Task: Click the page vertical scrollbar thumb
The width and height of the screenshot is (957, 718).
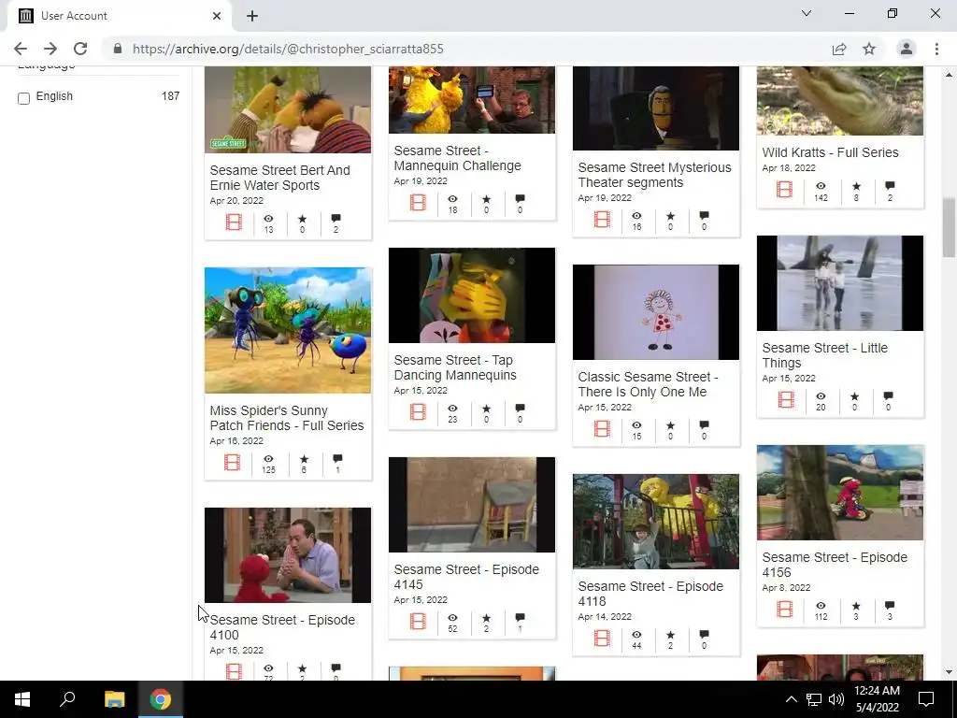Action: tap(949, 227)
